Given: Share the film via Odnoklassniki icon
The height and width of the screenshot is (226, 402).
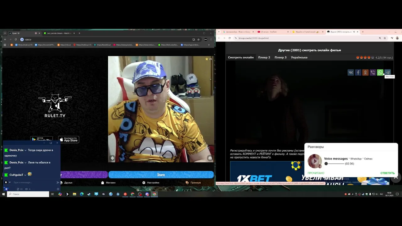Looking at the screenshot, I should pos(365,73).
